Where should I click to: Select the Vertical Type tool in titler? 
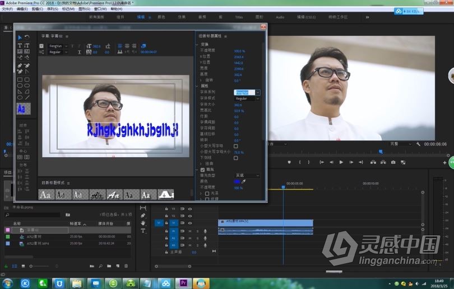click(x=27, y=45)
